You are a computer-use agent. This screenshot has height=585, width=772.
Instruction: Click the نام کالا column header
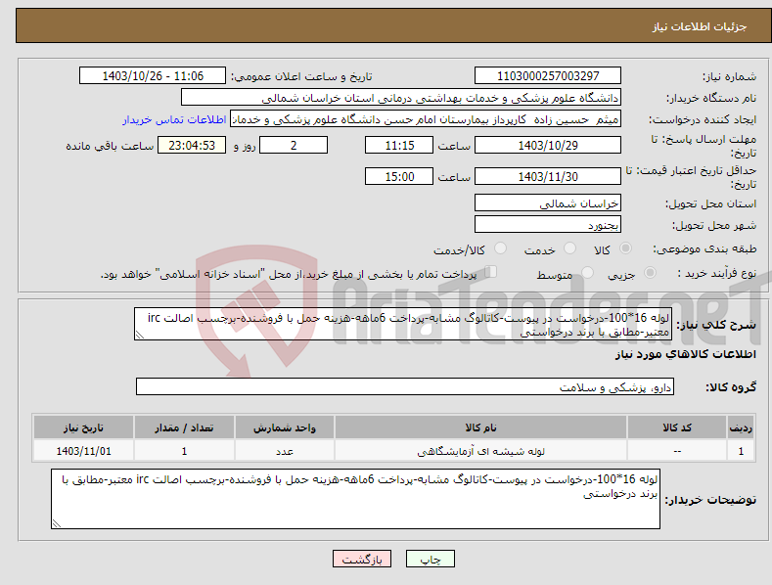480,427
